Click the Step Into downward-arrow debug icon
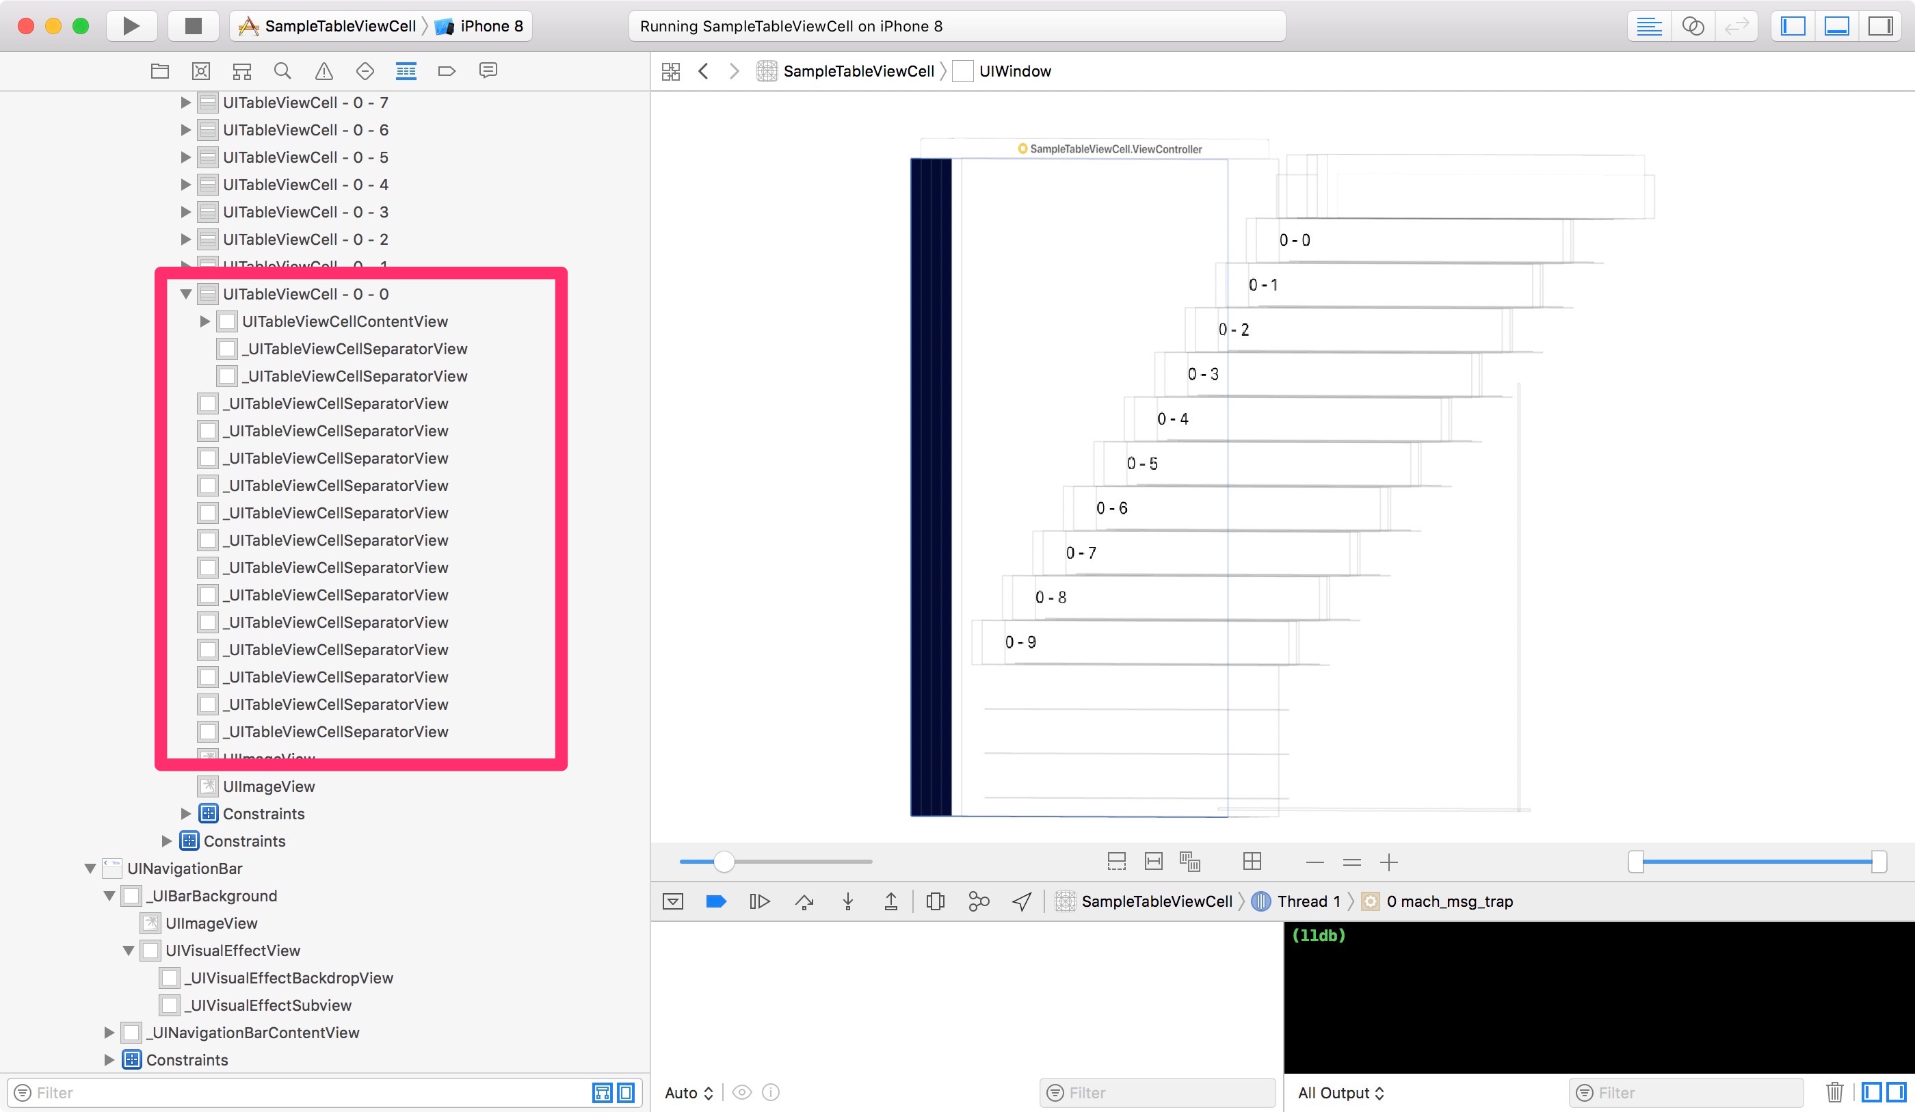The height and width of the screenshot is (1112, 1915). [x=847, y=901]
